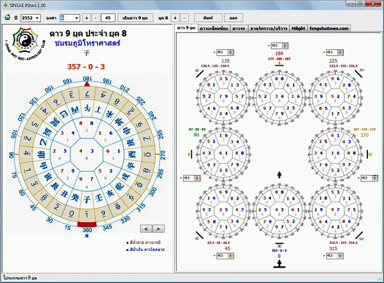Click the title ชมรมภูมิโหราศาสตร์
The width and height of the screenshot is (384, 283).
click(88, 44)
